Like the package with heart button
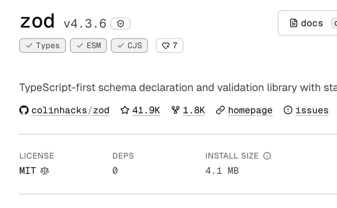The height and width of the screenshot is (208, 337). 169,46
